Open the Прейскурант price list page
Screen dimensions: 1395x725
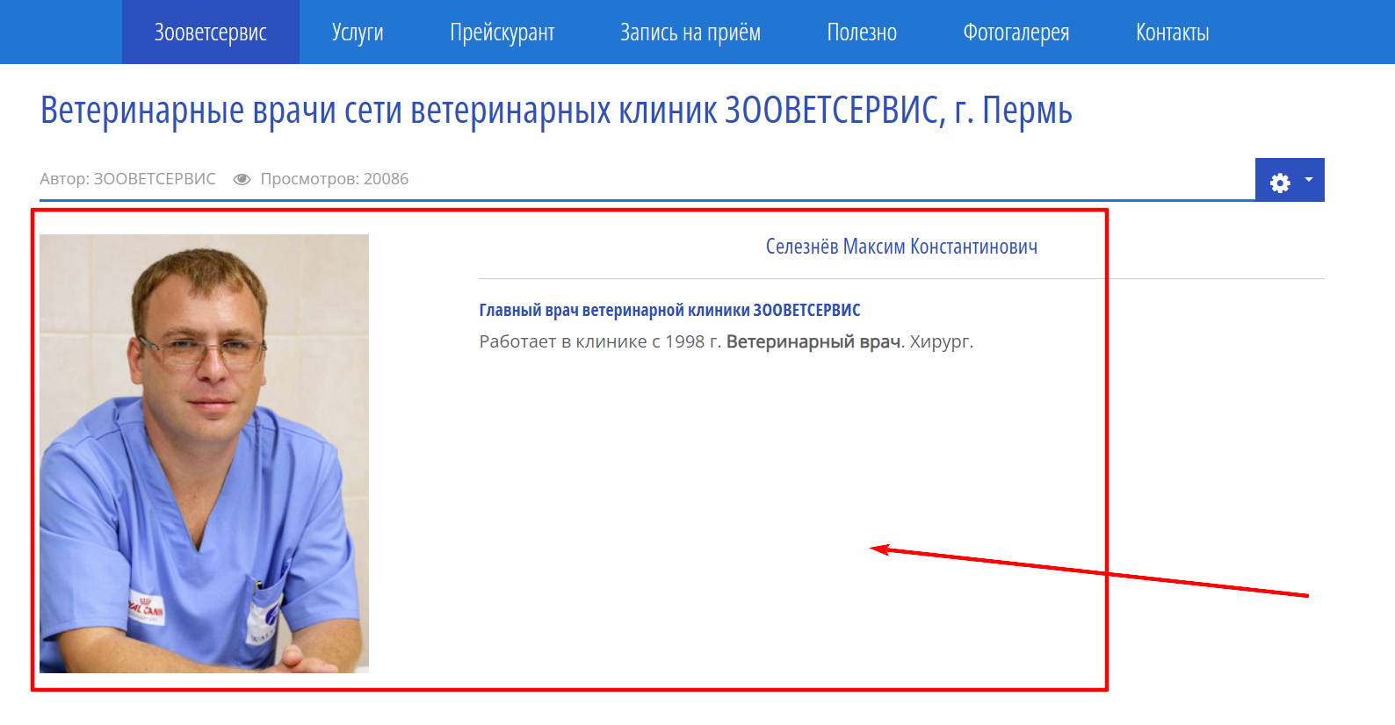click(x=502, y=32)
